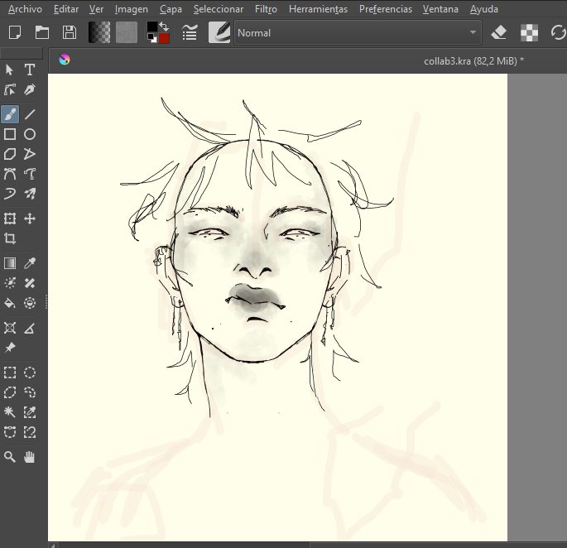Toggle Preserve Alpha checkerboard button
Image resolution: width=567 pixels, height=548 pixels.
529,32
